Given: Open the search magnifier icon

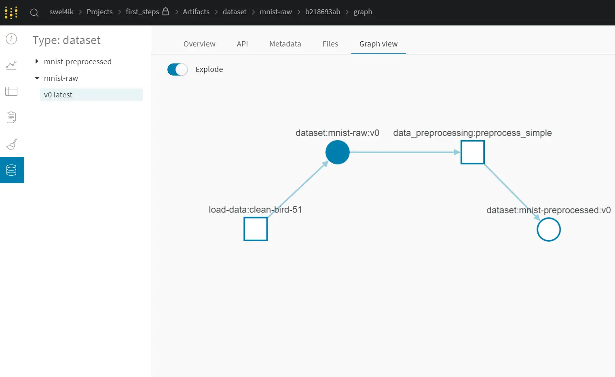Looking at the screenshot, I should pyautogui.click(x=34, y=13).
